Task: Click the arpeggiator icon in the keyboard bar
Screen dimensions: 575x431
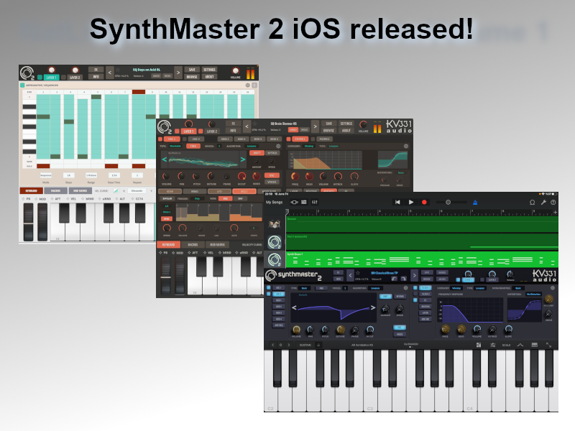Action: tap(520, 345)
